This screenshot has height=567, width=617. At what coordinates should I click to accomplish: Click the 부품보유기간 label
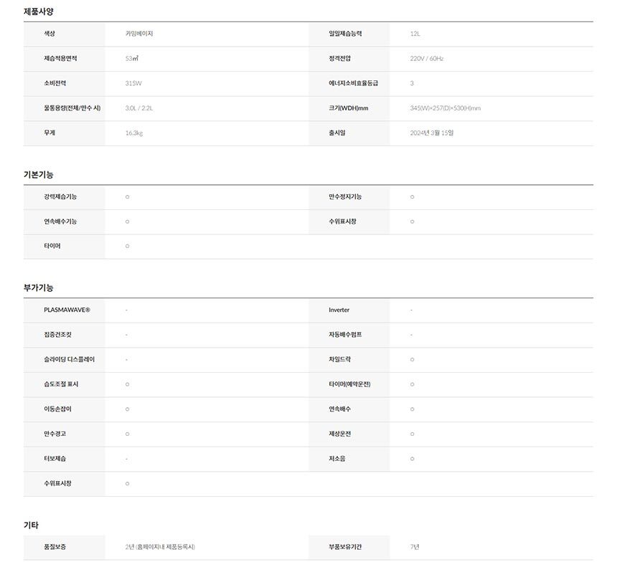(345, 547)
